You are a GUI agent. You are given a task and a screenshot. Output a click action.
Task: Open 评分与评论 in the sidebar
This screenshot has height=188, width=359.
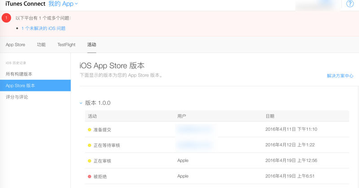pyautogui.click(x=17, y=97)
